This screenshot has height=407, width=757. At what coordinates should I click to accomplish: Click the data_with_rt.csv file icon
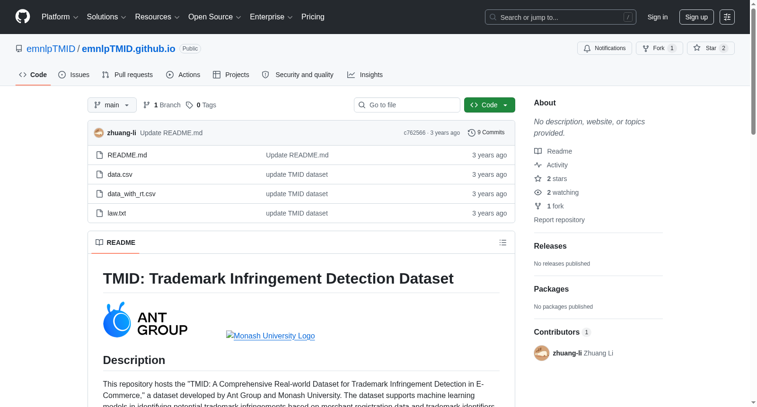(x=99, y=194)
